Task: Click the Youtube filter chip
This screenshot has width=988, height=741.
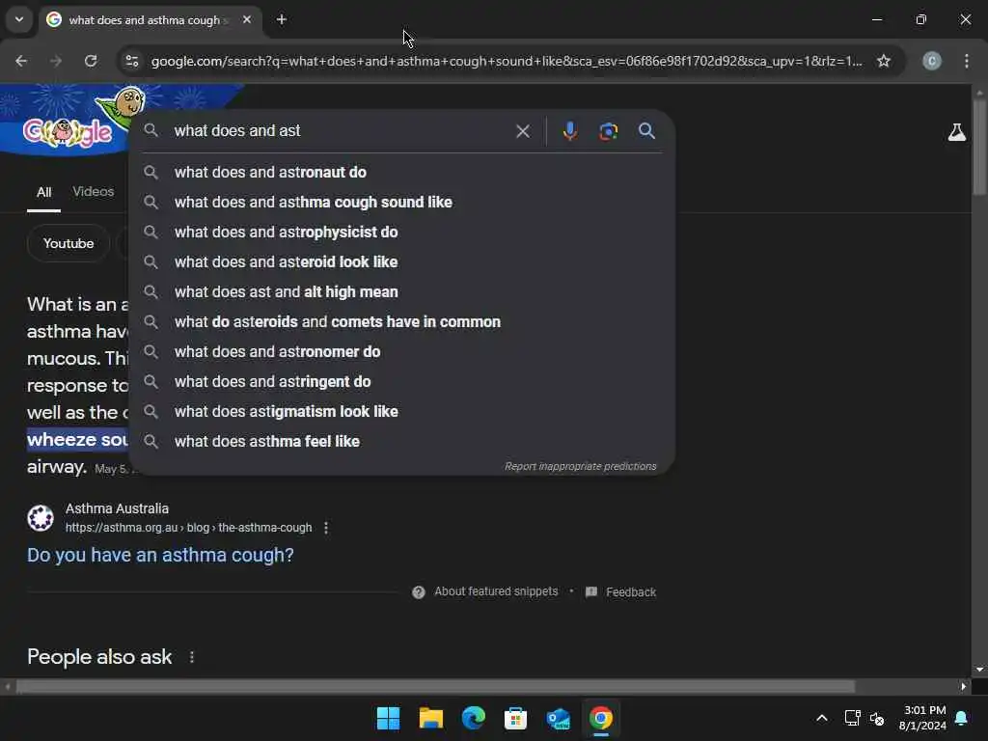Action: tap(69, 243)
